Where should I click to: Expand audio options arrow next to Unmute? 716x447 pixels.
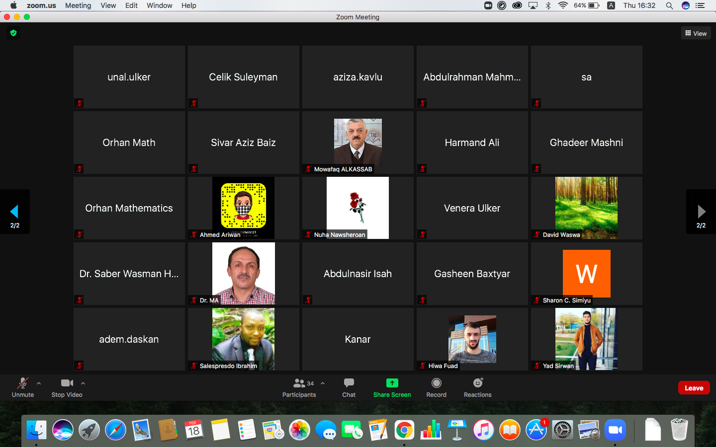tap(39, 383)
